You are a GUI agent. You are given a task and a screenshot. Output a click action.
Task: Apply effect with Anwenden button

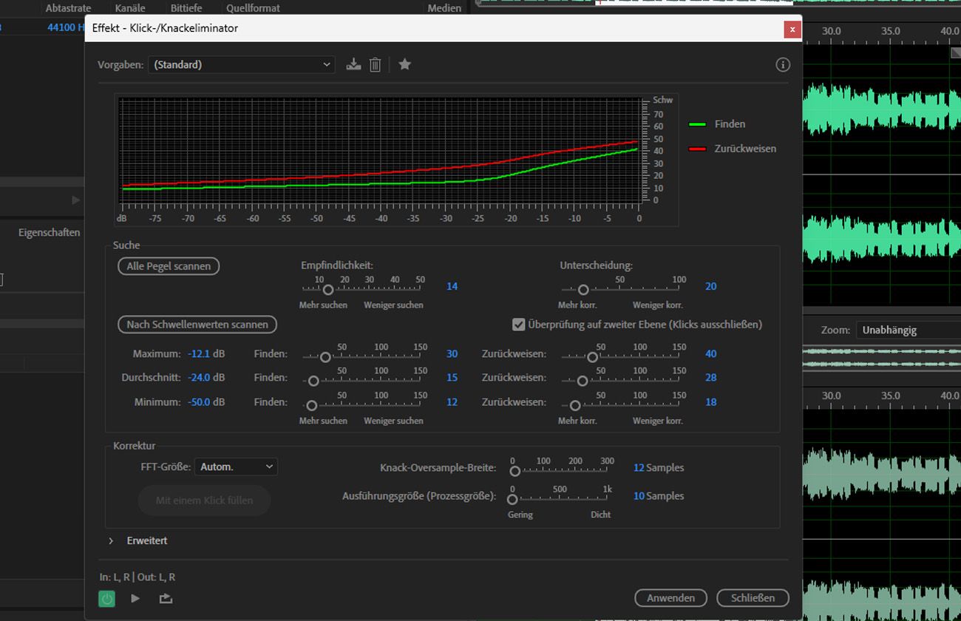pyautogui.click(x=670, y=598)
